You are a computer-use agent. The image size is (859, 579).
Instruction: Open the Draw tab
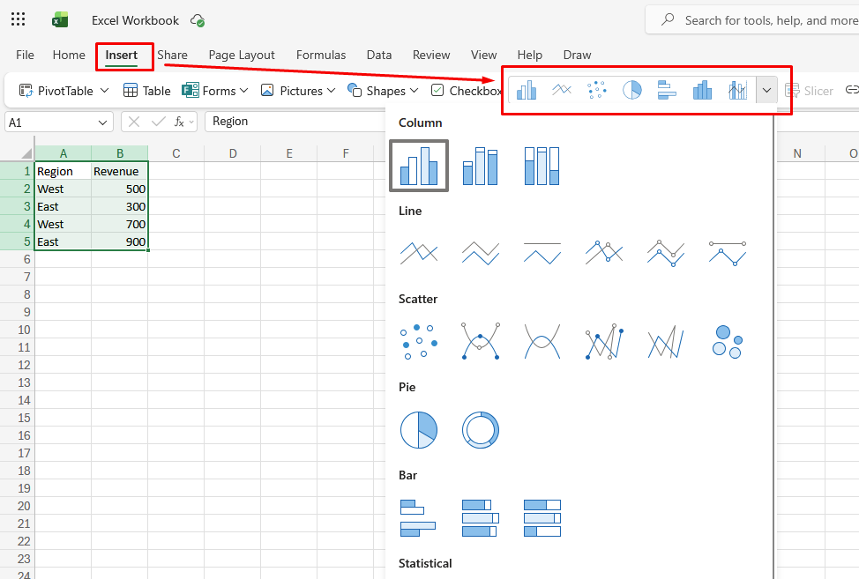(577, 55)
